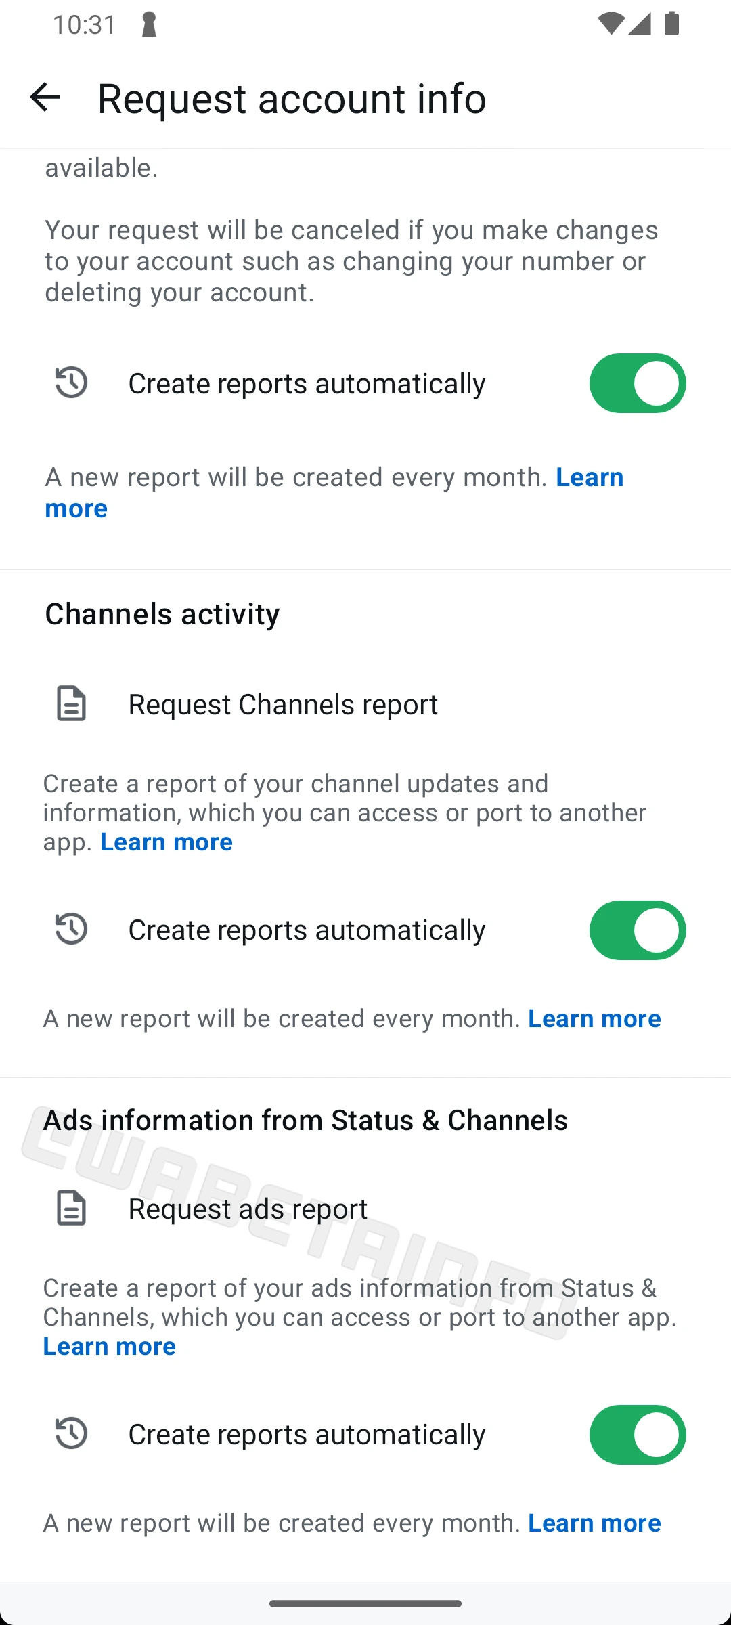Tap the history clock icon under Channels activity
This screenshot has width=731, height=1625.
[x=71, y=930]
